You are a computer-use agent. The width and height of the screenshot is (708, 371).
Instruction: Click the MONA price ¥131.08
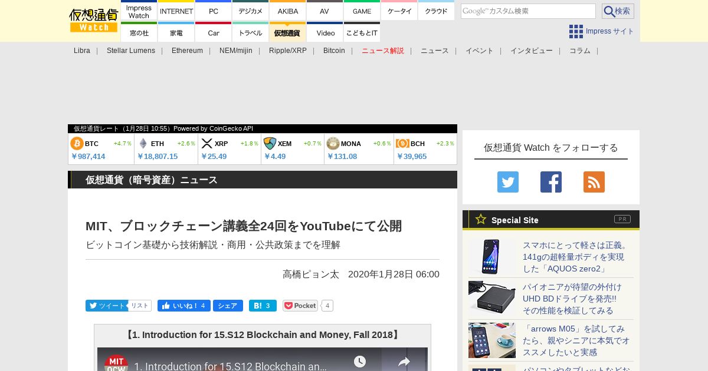342,157
